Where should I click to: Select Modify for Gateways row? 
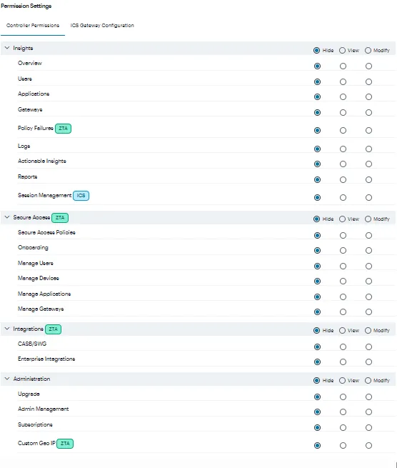tap(368, 112)
